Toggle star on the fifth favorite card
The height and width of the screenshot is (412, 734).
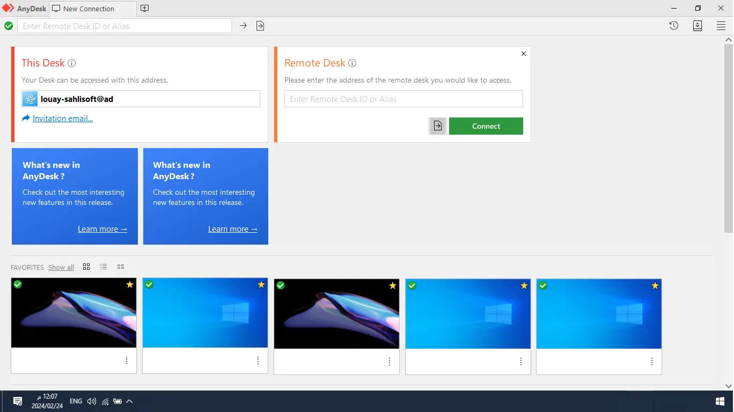[655, 286]
